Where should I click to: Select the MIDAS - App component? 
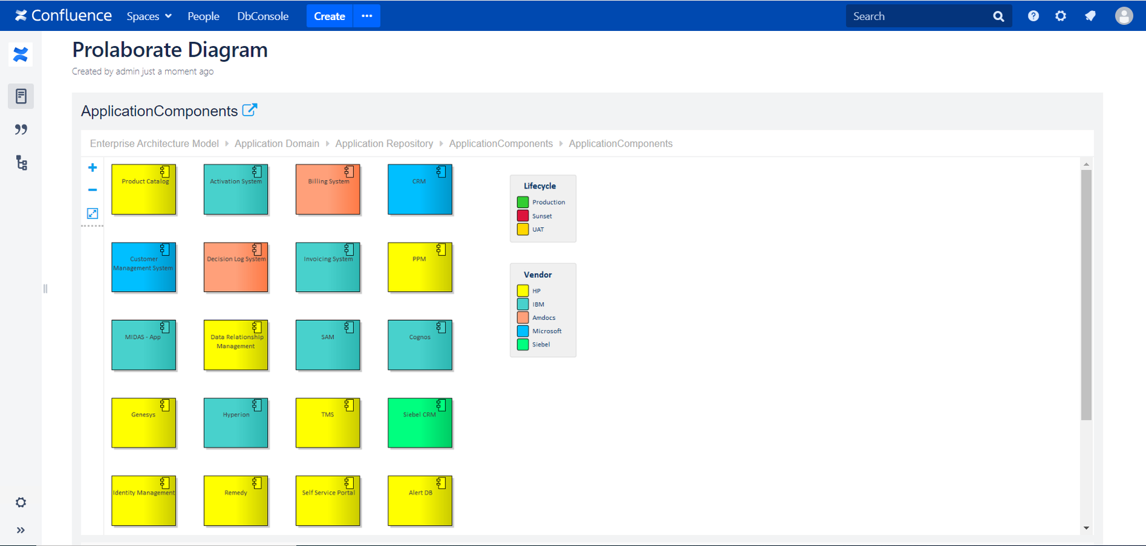click(144, 345)
